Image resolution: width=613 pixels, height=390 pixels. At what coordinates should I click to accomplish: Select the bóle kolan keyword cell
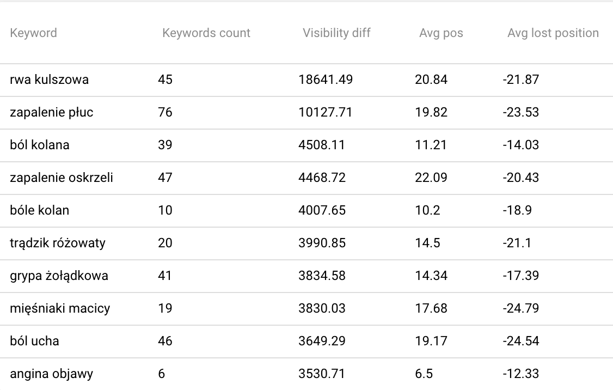click(x=40, y=210)
